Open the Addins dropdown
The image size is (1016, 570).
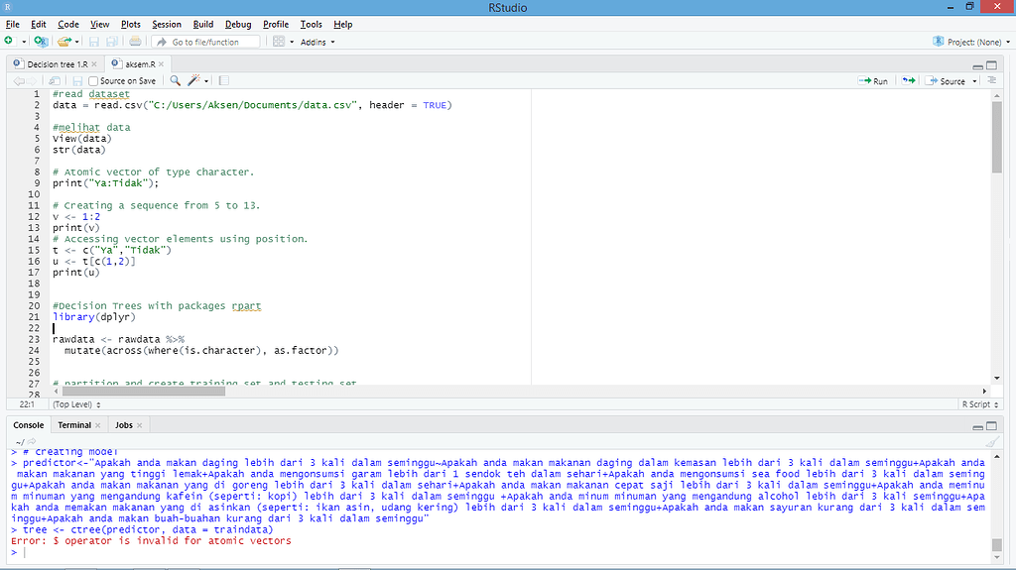tap(317, 42)
